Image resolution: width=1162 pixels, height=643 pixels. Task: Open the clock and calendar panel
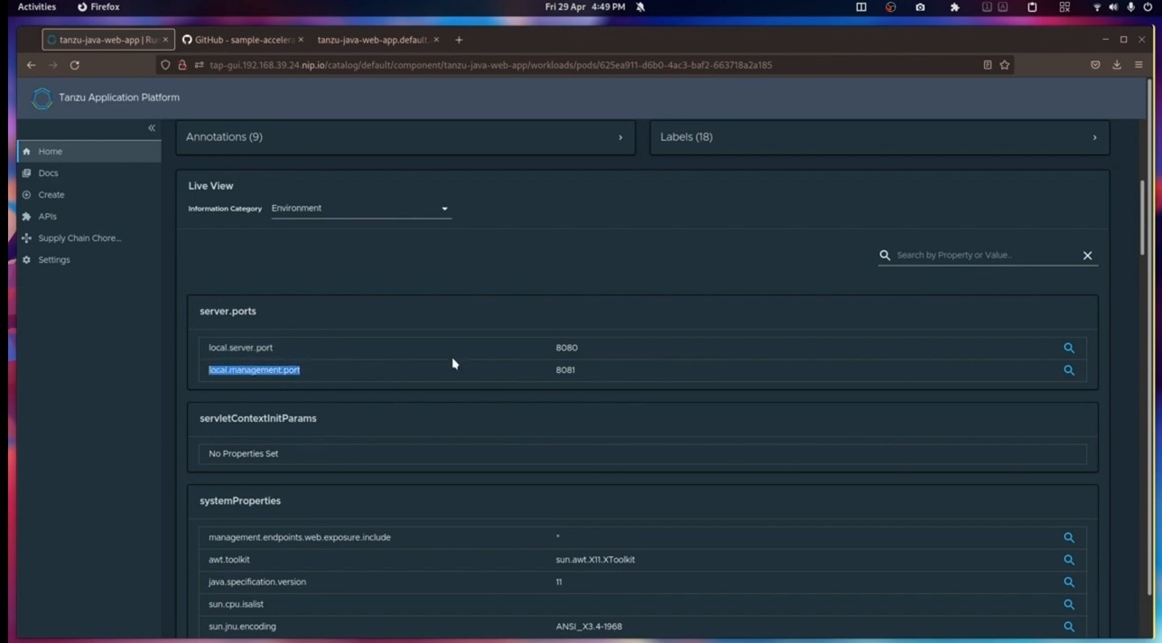tap(585, 6)
